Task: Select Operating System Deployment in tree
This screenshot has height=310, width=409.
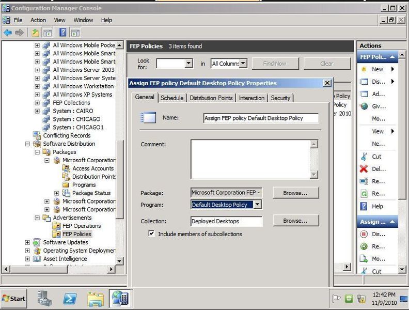Action: point(79,251)
